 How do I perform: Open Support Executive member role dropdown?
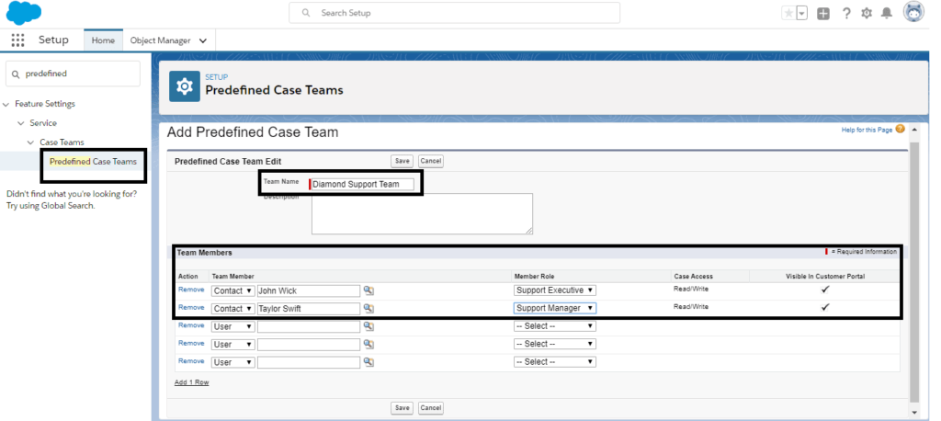(554, 290)
